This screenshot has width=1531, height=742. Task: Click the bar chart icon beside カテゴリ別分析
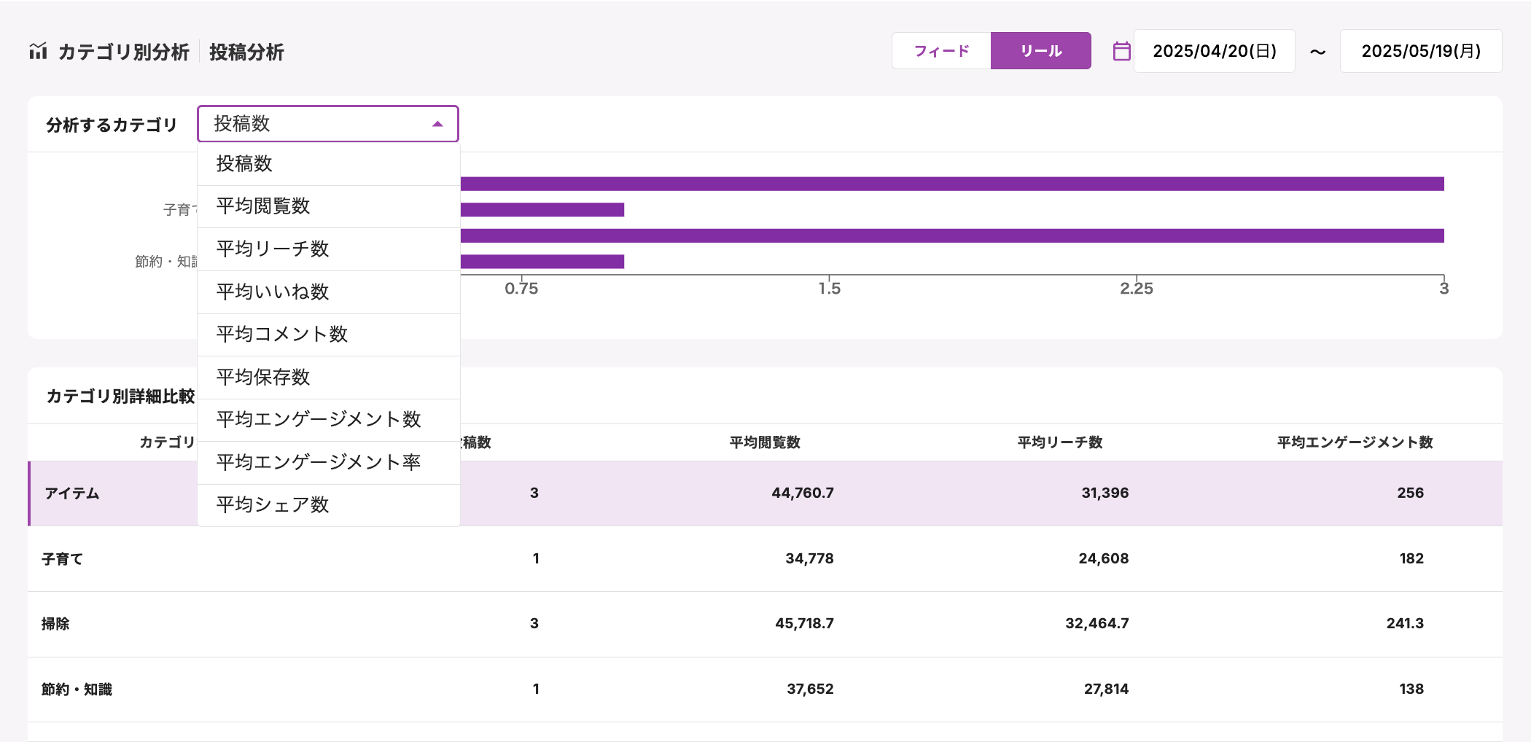click(x=38, y=51)
